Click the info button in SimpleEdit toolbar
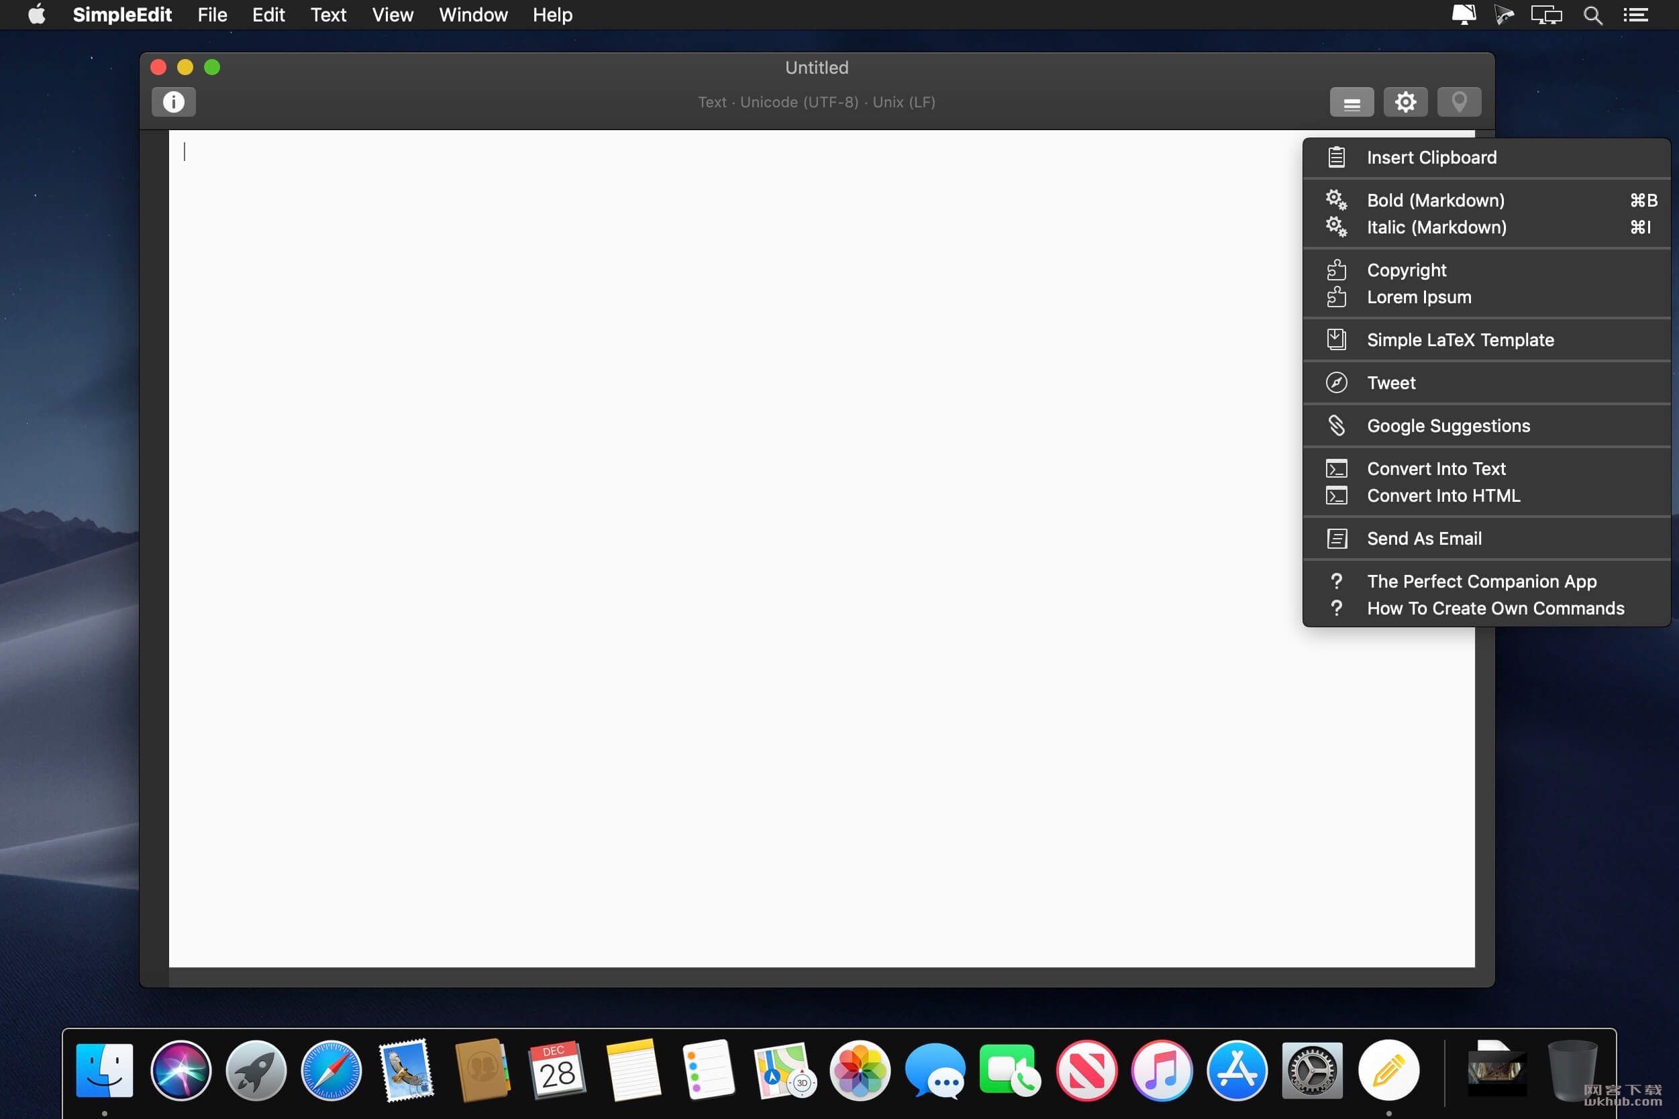Viewport: 1679px width, 1119px height. [x=173, y=102]
